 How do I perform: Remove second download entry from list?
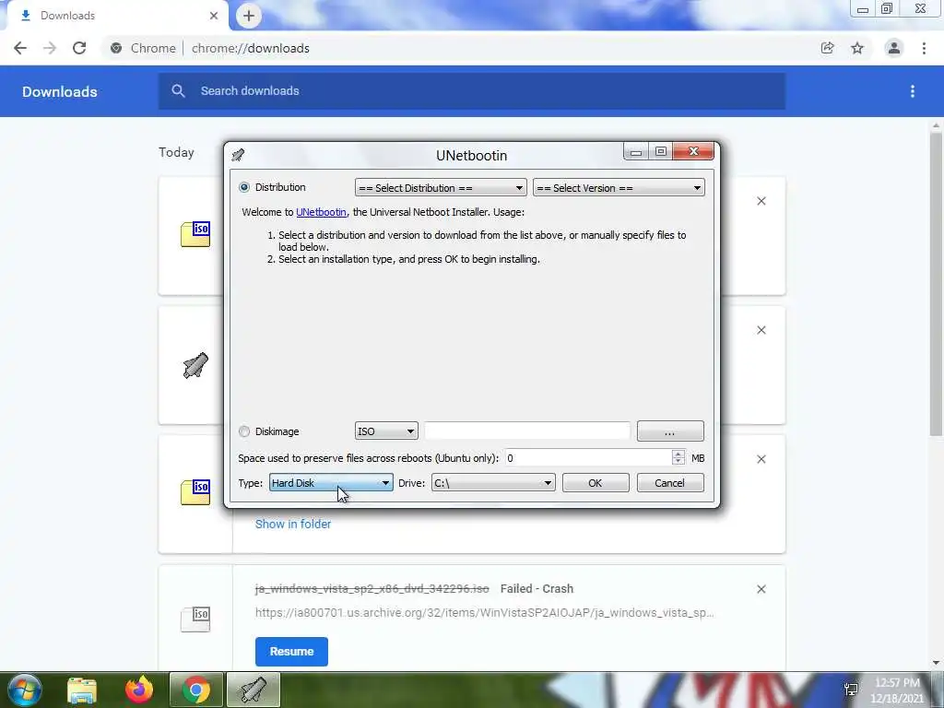(761, 330)
